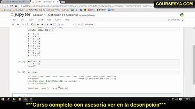195x109 pixels.
Task: Open the GitHub Python bookmark
Action: [102, 10]
